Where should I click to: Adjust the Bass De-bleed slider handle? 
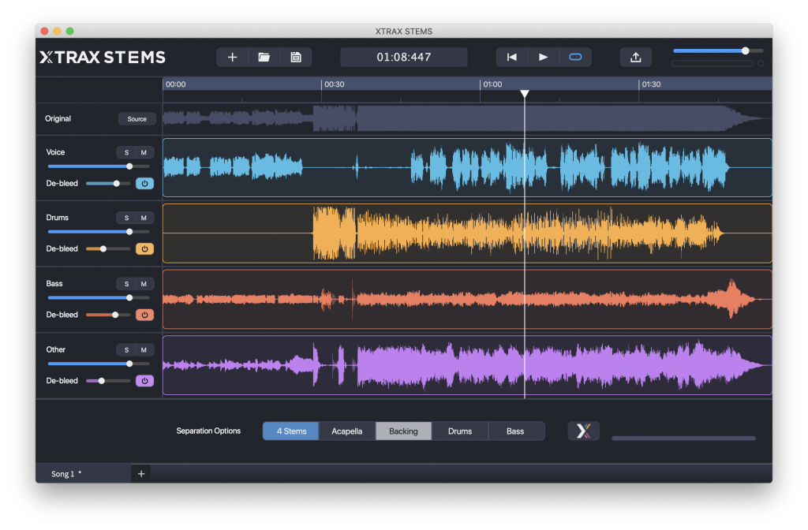click(115, 315)
